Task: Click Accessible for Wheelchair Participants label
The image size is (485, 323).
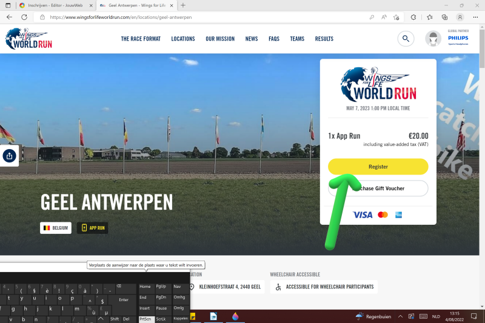Action: click(330, 287)
